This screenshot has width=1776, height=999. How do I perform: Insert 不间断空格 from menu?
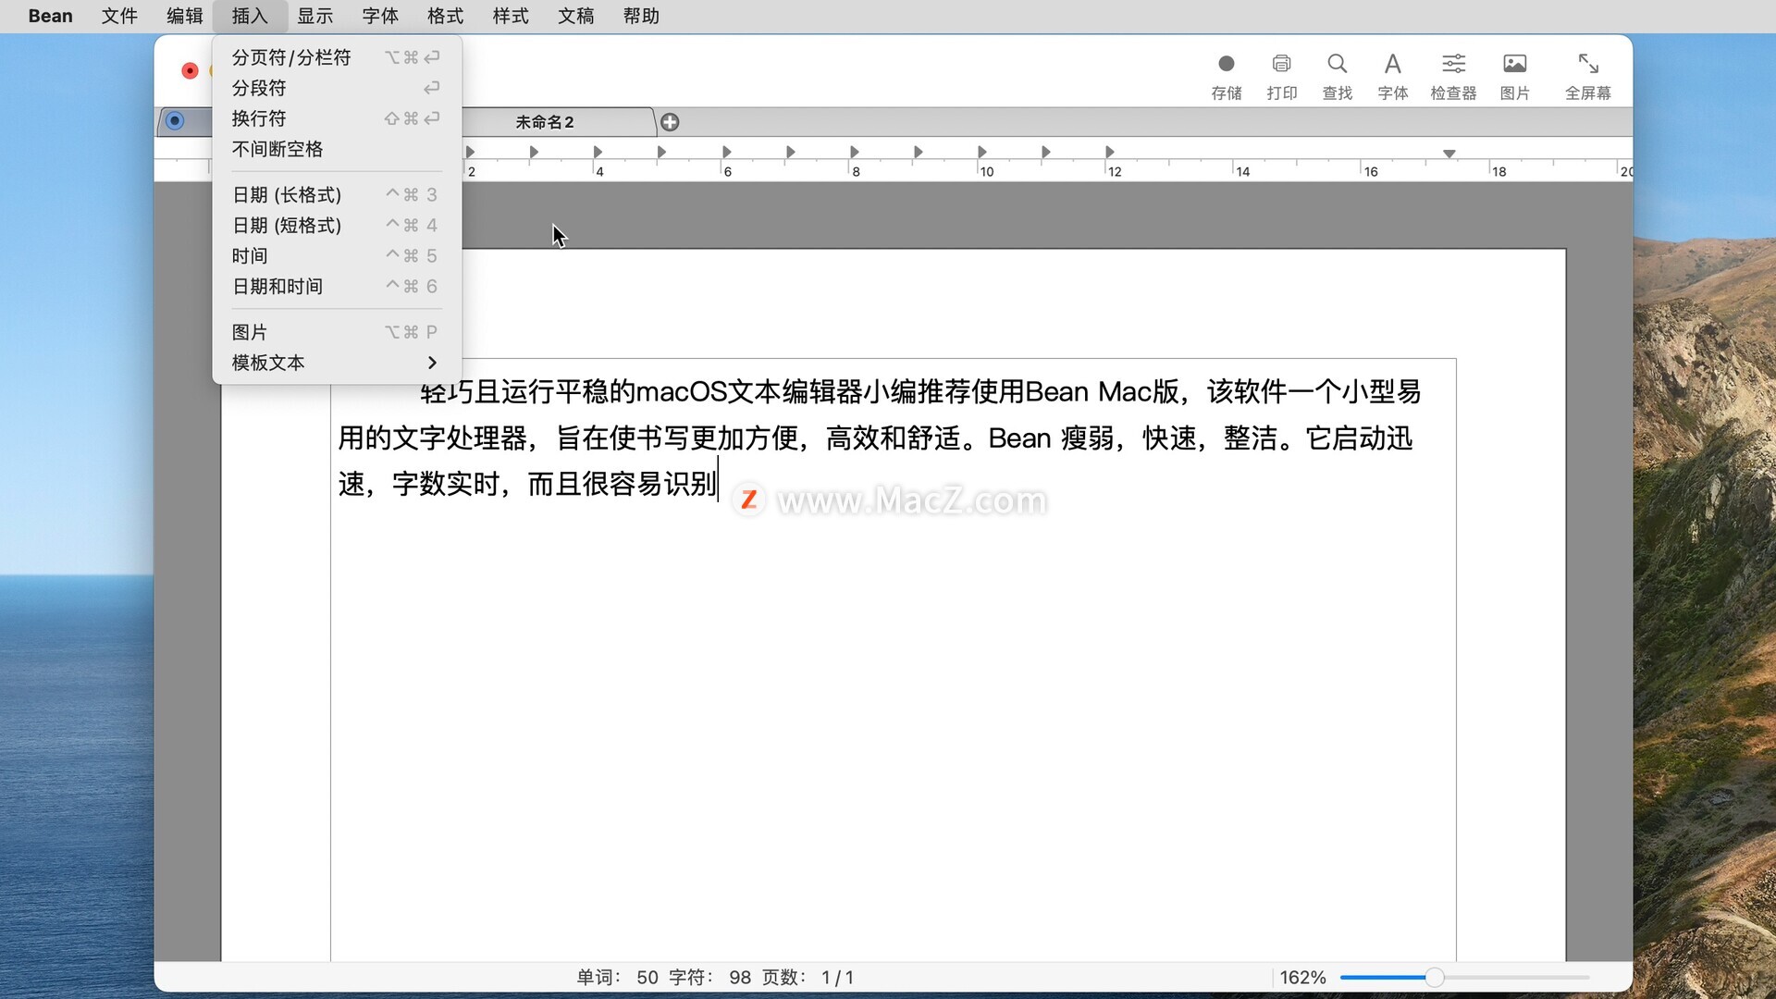click(277, 149)
